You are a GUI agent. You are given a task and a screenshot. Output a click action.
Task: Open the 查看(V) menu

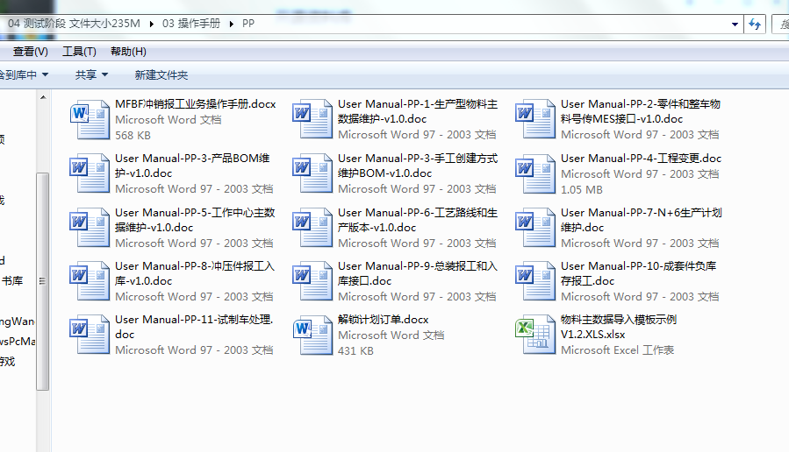[30, 52]
